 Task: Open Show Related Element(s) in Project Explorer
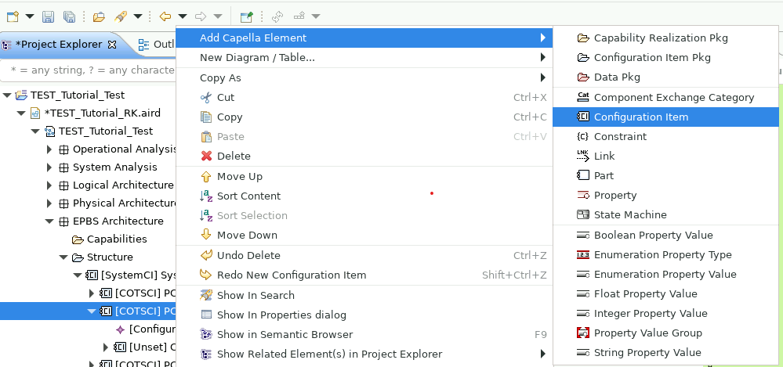[364, 354]
